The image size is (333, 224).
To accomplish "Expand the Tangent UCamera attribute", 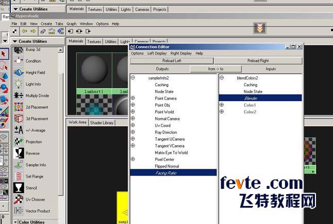I will point(132,139).
